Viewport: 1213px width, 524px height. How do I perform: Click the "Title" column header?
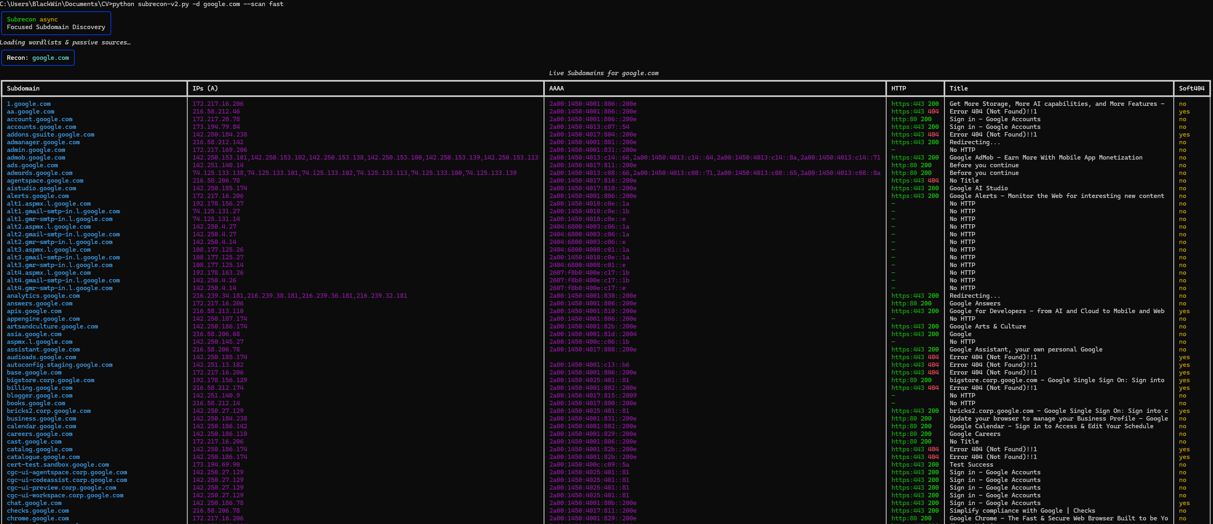pyautogui.click(x=958, y=88)
